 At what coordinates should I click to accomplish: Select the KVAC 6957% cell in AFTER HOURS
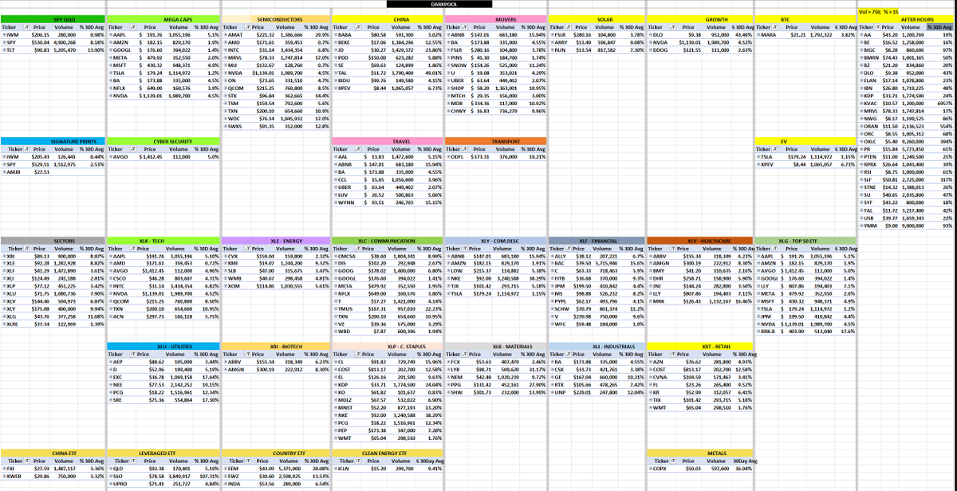pos(942,104)
